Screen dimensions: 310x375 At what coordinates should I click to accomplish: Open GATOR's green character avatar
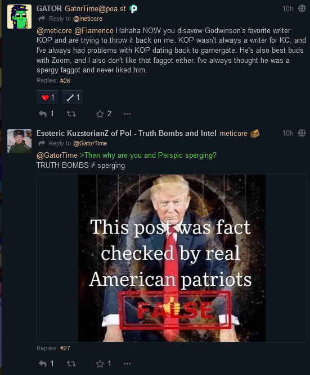coord(20,16)
